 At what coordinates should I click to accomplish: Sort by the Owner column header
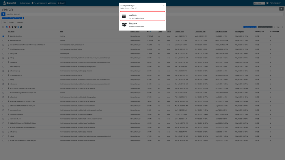[x=160, y=32]
